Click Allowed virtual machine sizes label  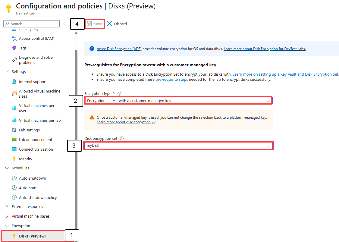click(39, 94)
